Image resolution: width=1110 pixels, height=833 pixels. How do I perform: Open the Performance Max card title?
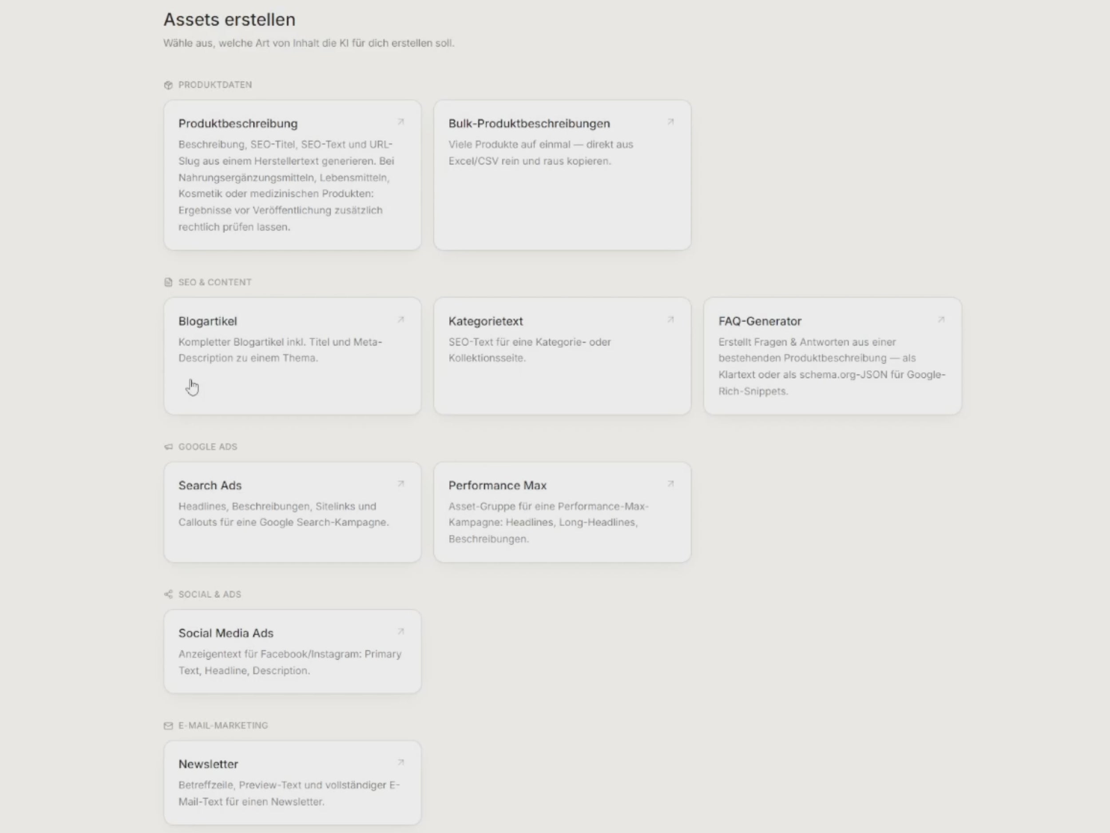click(x=497, y=486)
